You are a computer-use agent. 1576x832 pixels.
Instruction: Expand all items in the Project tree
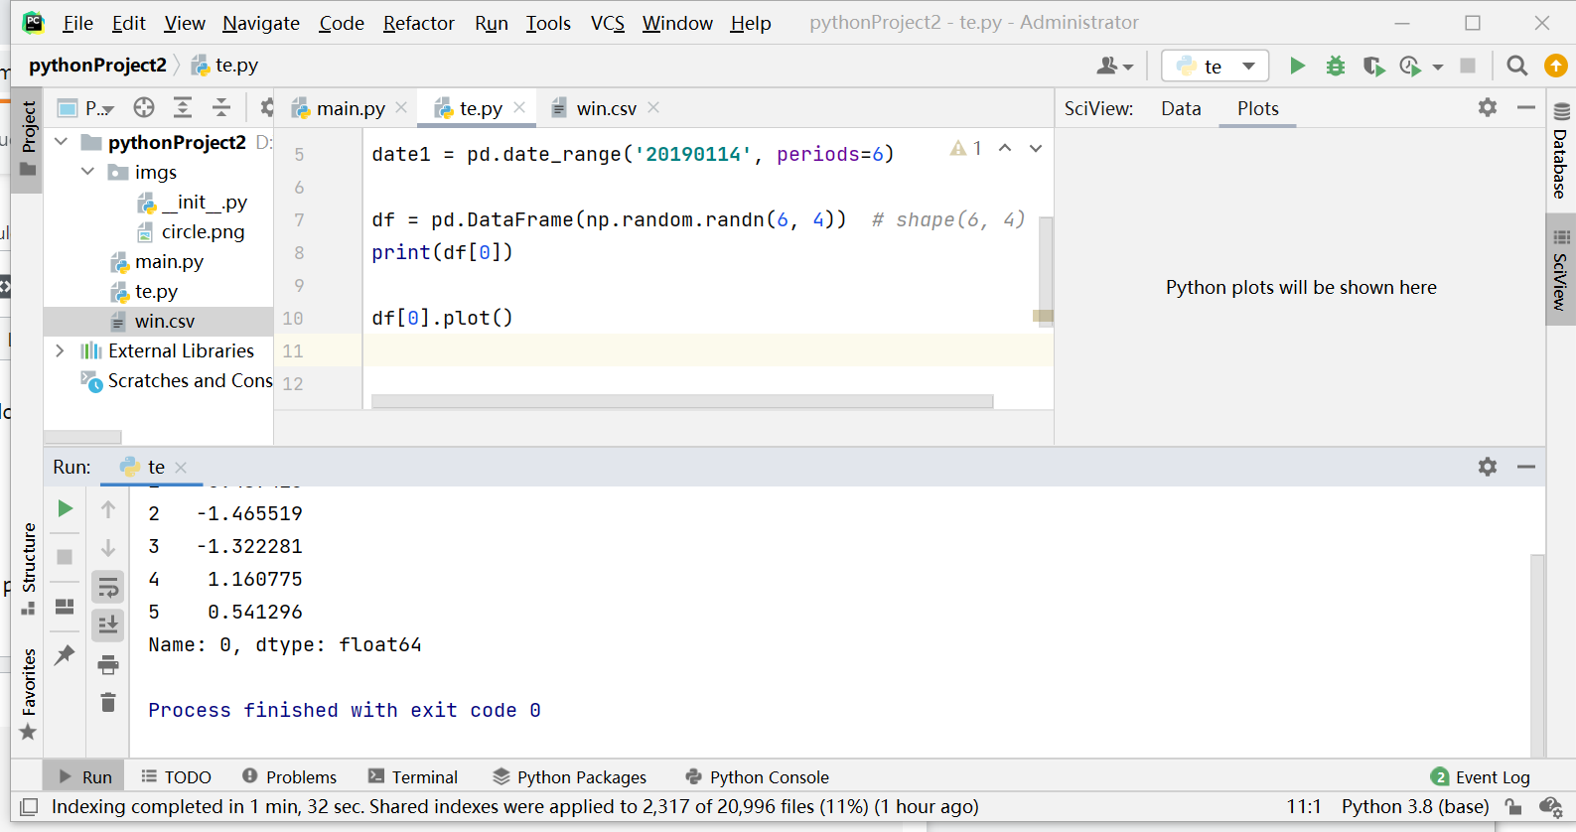(183, 107)
